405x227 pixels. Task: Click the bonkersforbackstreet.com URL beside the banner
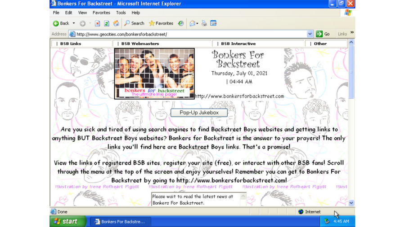tap(239, 96)
